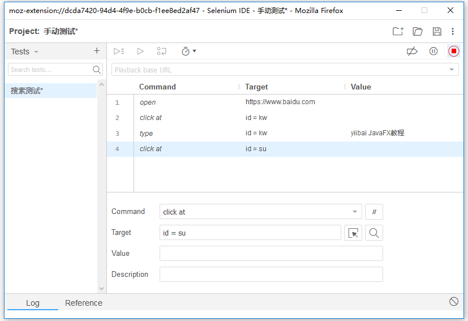Toggle disable breakpoints icon

point(412,51)
